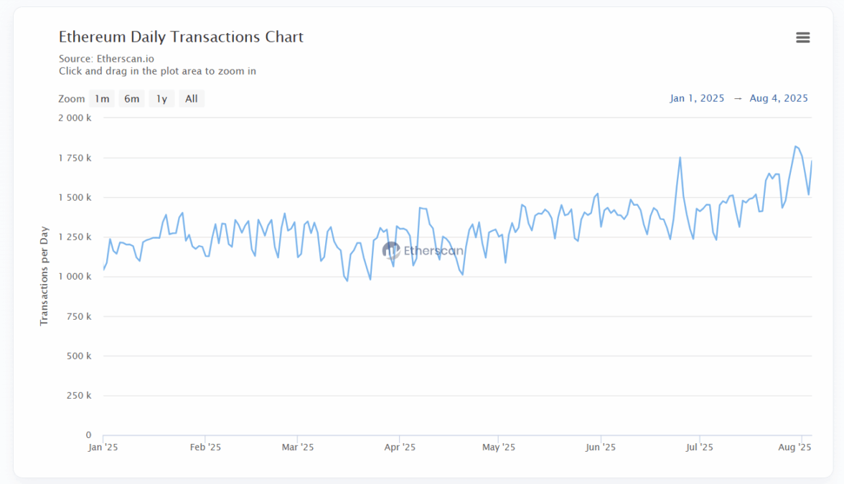Click the 2 000 k y-axis label
The height and width of the screenshot is (484, 844).
(x=75, y=118)
